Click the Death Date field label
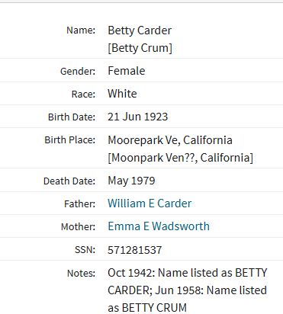Image resolution: width=283 pixels, height=314 pixels. click(69, 181)
